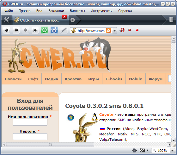
Task: Click the fit-to-width icon in status bar
Action: pyautogui.click(x=134, y=151)
